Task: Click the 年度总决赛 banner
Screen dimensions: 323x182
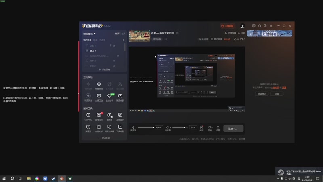Action: 269,34
